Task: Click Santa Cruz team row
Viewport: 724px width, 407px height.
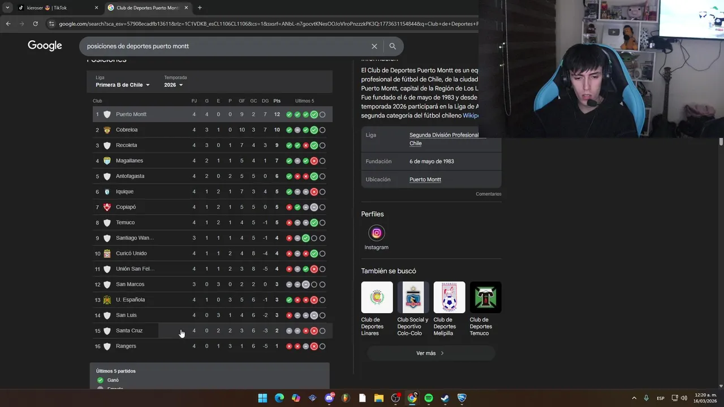Action: [x=212, y=331]
